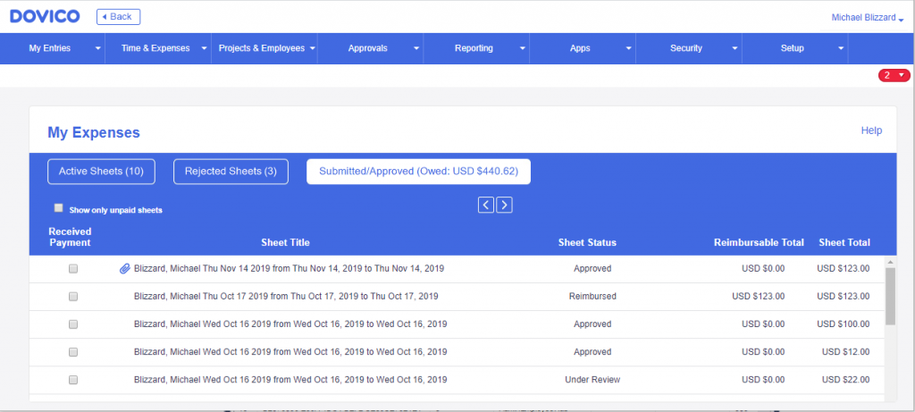Open the Michael Blizzard user dropdown
Screen dimensions: 915x412
coord(867,18)
